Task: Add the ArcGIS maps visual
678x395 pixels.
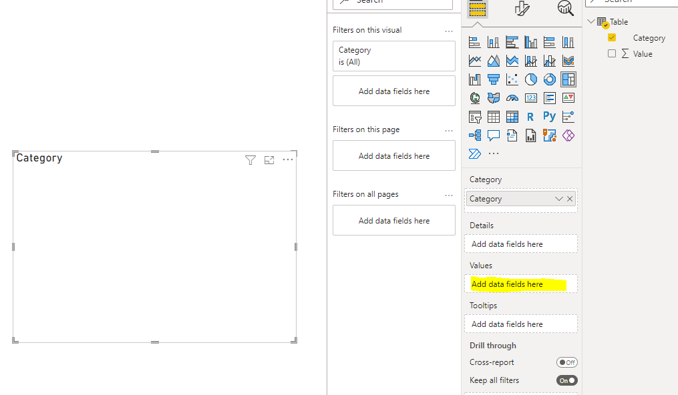Action: click(x=550, y=135)
